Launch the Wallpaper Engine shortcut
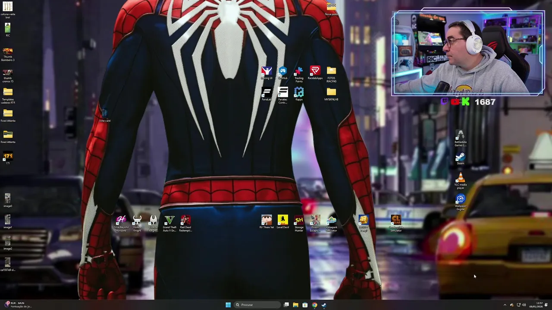Image resolution: width=552 pixels, height=310 pixels. click(x=461, y=202)
